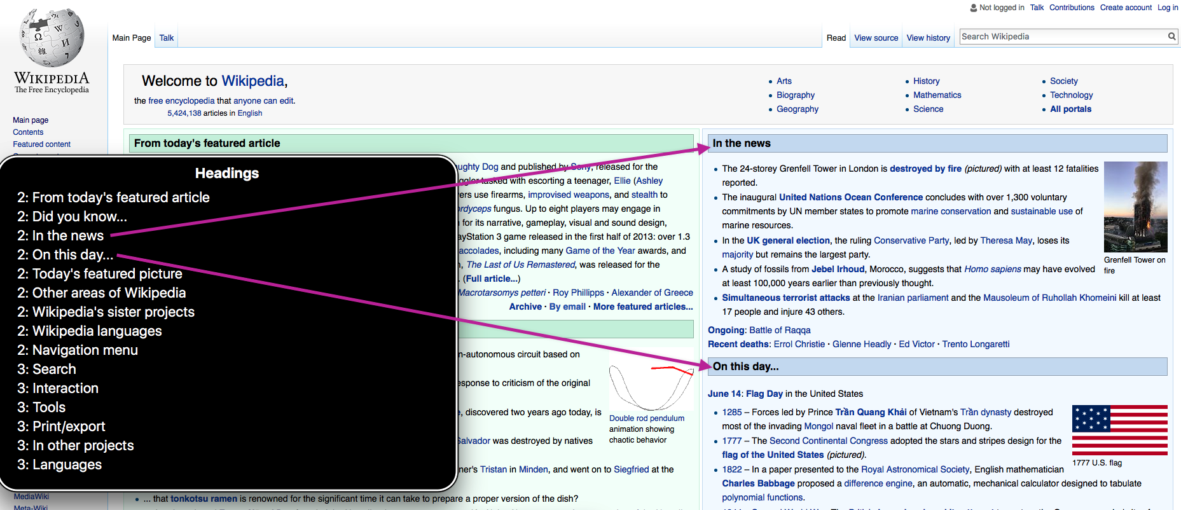Select 'In other projects' heading entry
This screenshot has height=510, width=1181.
click(75, 446)
